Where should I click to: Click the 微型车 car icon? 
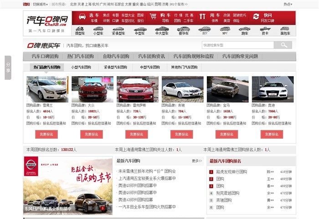pyautogui.click(x=80, y=29)
